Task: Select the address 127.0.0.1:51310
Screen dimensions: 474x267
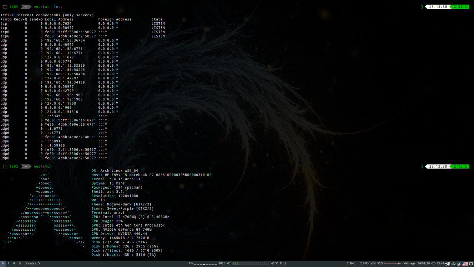Action: [61, 112]
